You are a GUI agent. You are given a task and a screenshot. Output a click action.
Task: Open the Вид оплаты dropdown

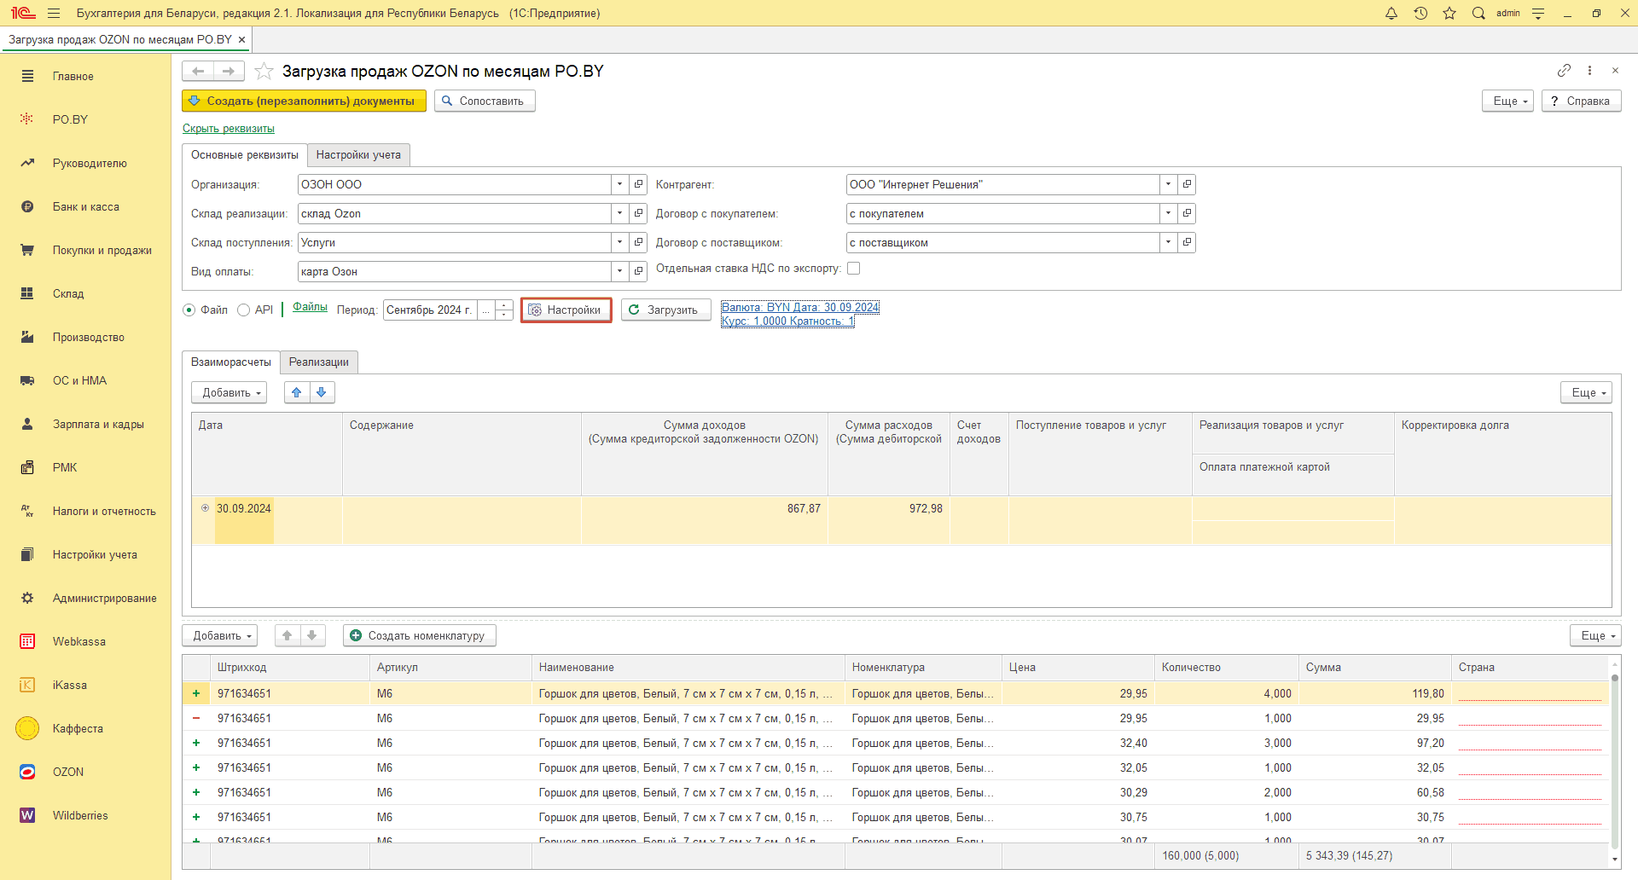tap(620, 271)
